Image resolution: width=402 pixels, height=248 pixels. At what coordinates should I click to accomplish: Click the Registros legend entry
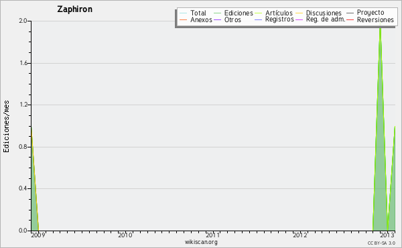274,19
